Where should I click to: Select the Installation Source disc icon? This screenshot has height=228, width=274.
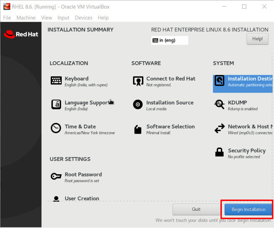pos(138,104)
